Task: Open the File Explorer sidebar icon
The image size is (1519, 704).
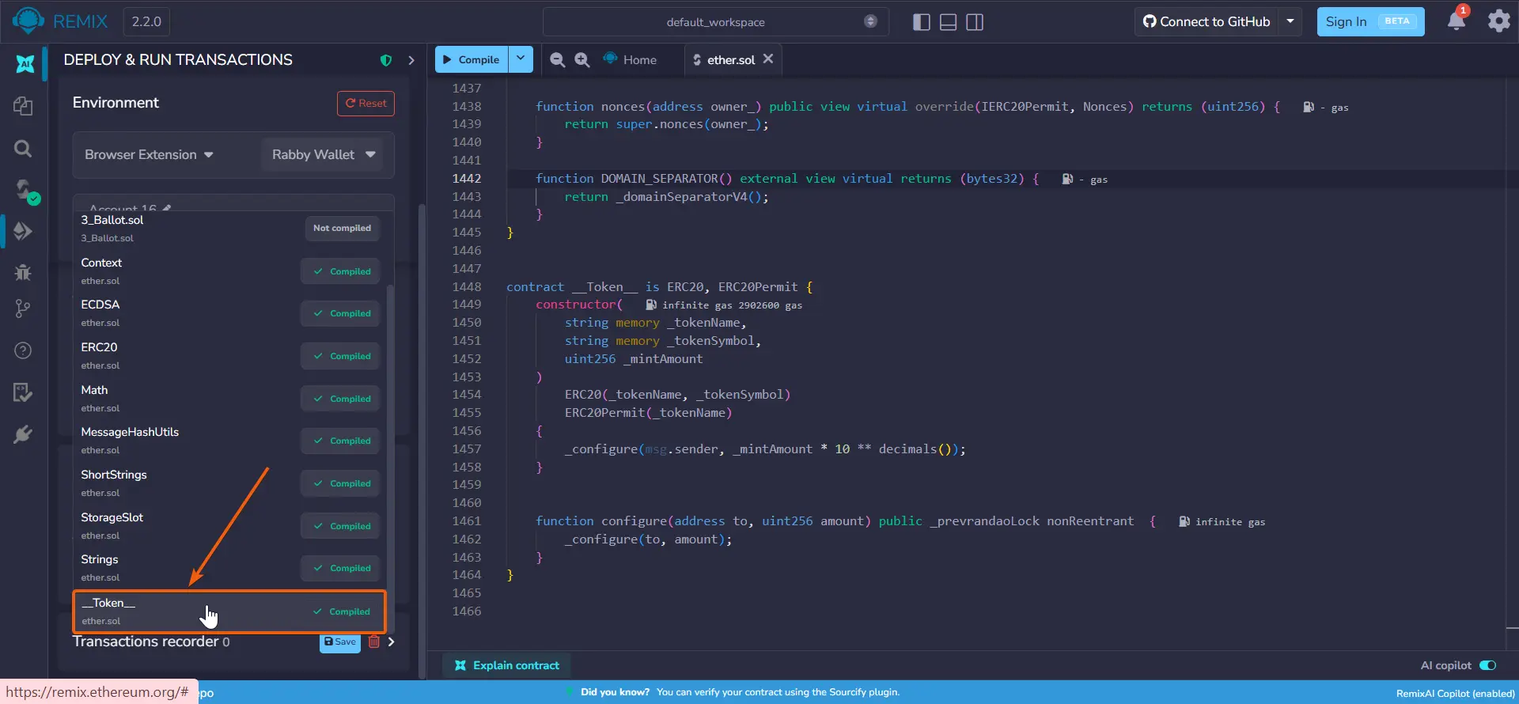Action: (x=23, y=106)
